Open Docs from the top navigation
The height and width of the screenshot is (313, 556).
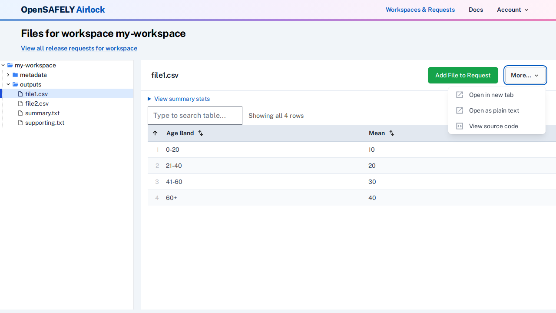tap(476, 10)
